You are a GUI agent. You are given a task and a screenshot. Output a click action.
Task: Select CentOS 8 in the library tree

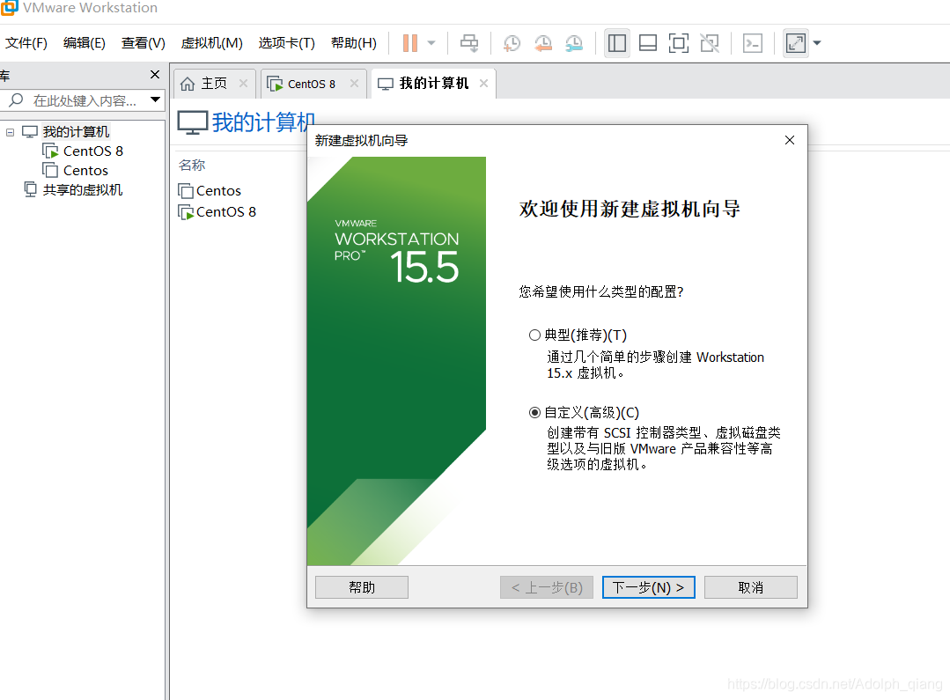[92, 151]
